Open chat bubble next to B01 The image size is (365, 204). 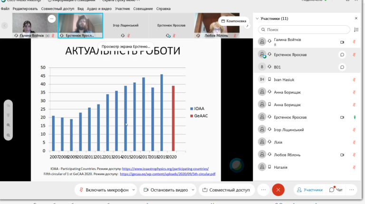(x=342, y=67)
